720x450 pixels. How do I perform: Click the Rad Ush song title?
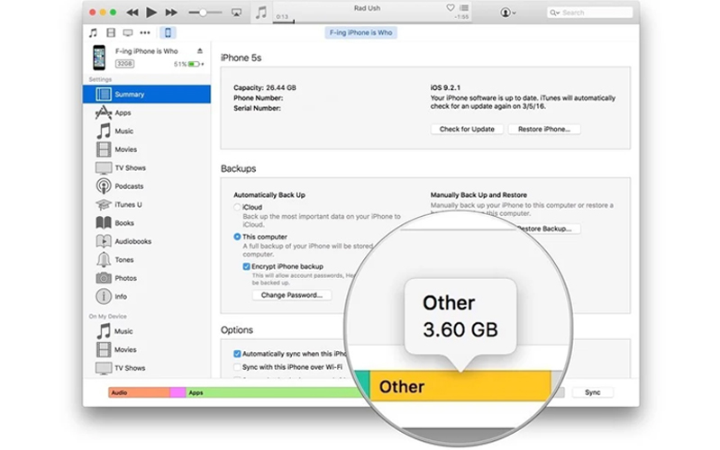pyautogui.click(x=367, y=8)
